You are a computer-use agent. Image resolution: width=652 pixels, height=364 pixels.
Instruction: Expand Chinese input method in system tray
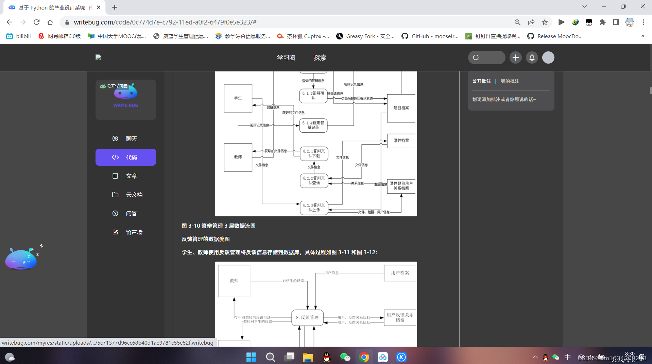pyautogui.click(x=567, y=357)
